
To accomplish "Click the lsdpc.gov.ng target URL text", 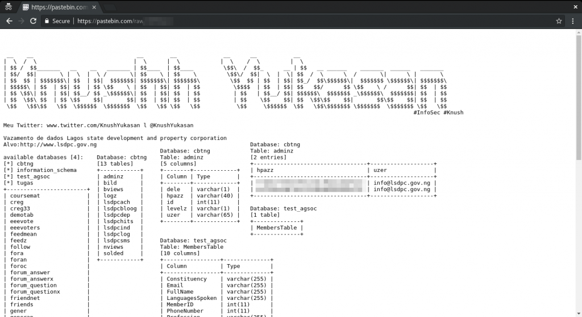I will 59,145.
